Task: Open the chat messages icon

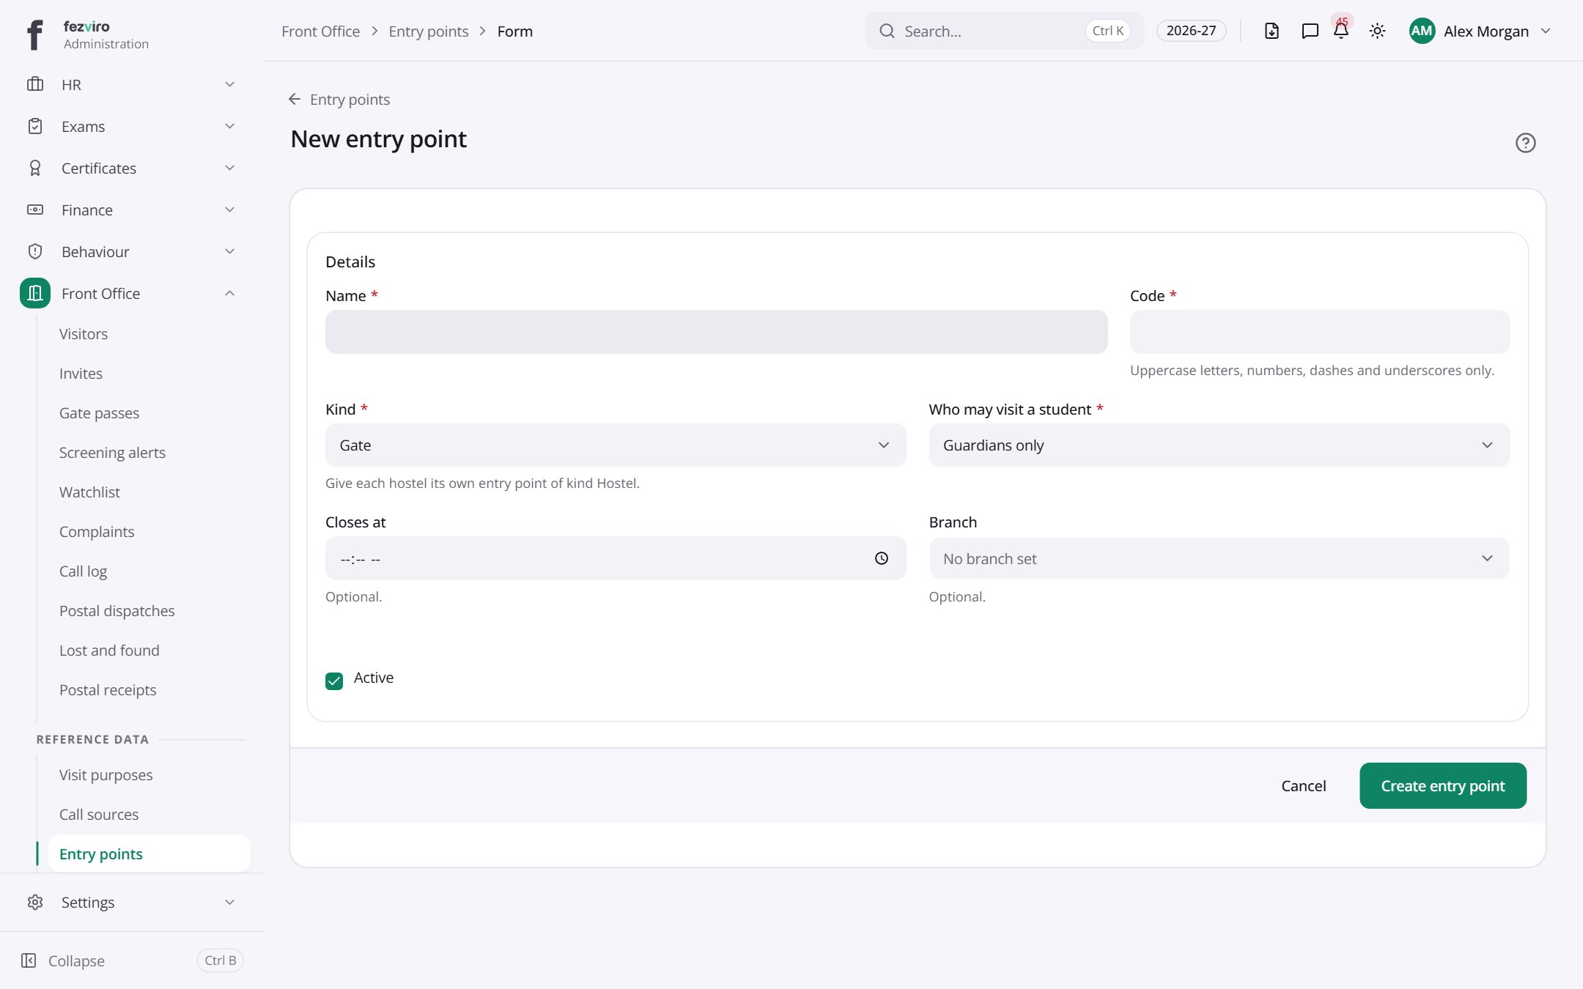Action: (1310, 31)
